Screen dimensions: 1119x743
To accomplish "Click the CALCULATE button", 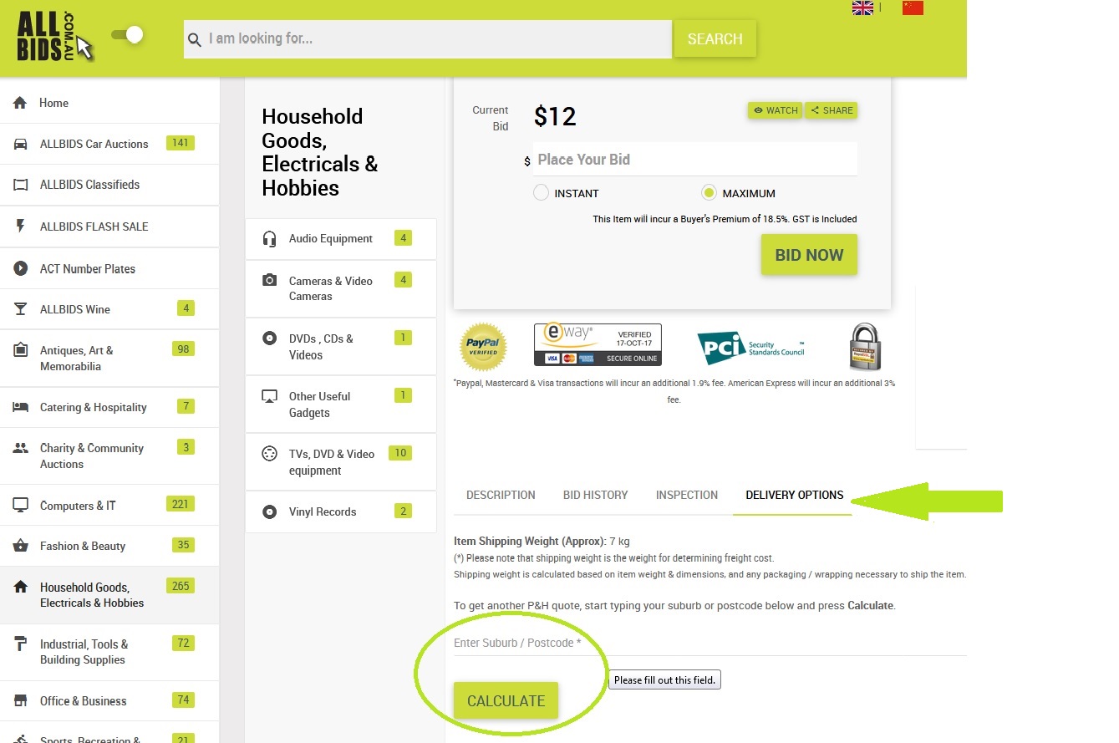I will pyautogui.click(x=506, y=700).
